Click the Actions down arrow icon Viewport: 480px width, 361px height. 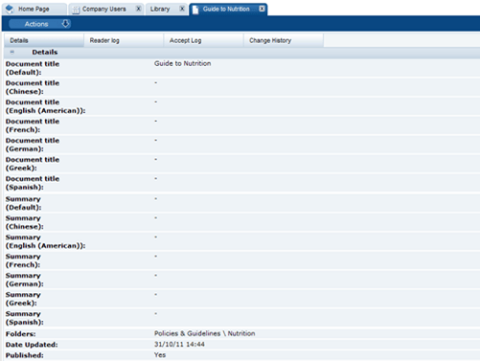coord(65,24)
